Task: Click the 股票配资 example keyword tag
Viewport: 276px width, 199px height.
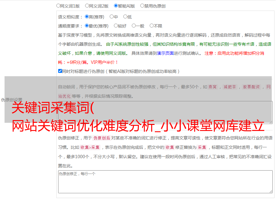Action: click(x=251, y=87)
